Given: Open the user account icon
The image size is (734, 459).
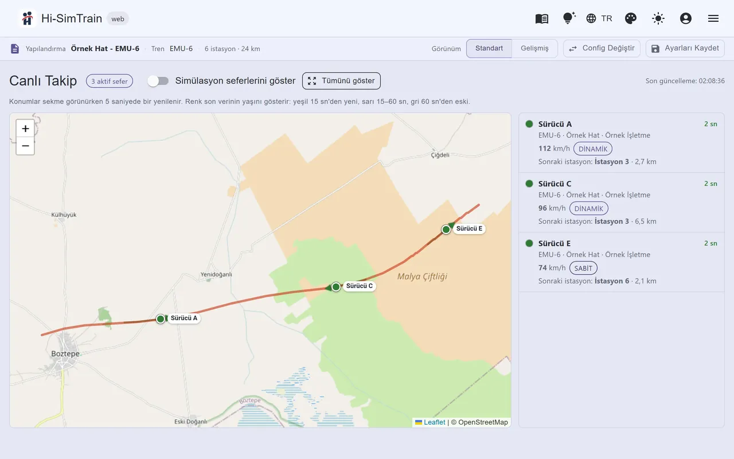Looking at the screenshot, I should 686,18.
